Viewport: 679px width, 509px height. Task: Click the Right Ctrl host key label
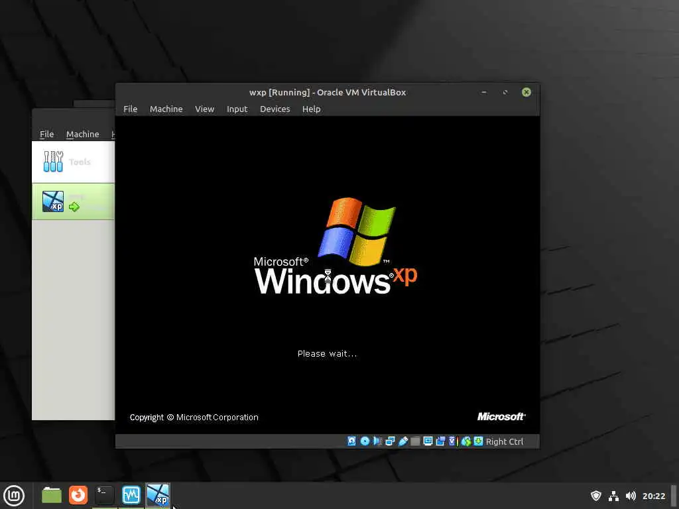(x=505, y=441)
